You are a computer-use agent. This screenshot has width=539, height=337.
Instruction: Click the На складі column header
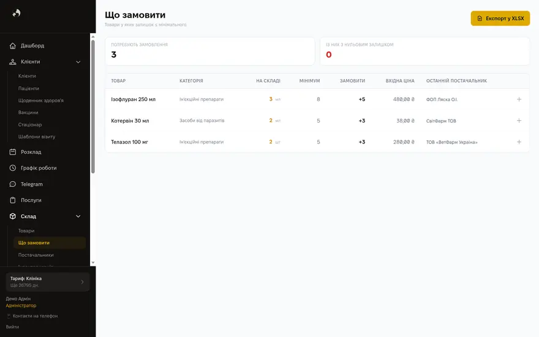[268, 81]
